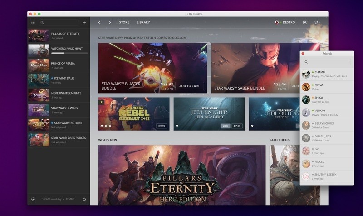Viewport: 363px width, 216px height.
Task: Click the search icon in Friends window
Action: tap(306, 62)
